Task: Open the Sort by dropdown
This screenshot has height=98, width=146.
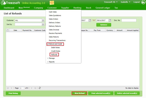Action: coord(43,24)
